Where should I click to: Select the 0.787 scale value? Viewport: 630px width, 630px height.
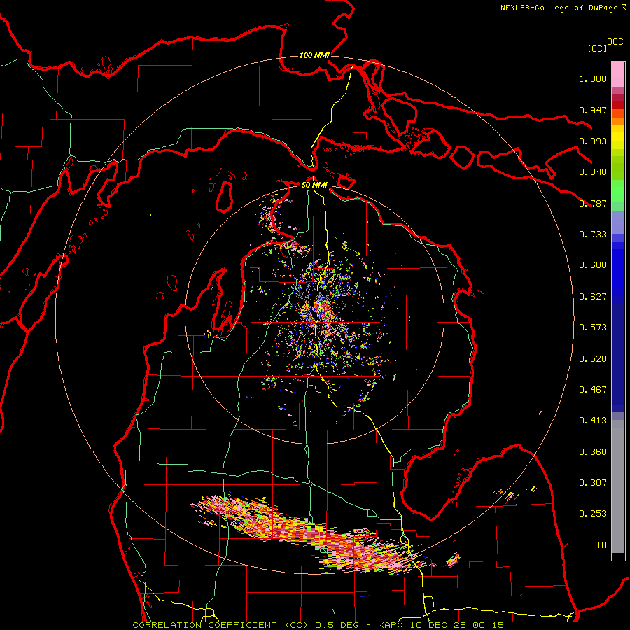593,203
